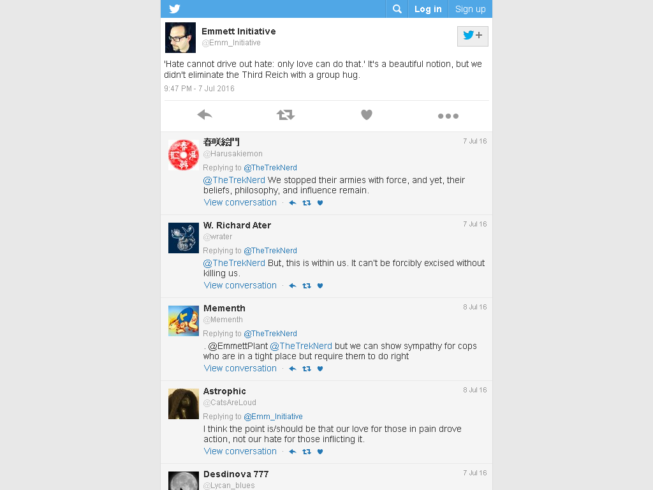Click Log in in the header
Viewport: 653px width, 490px height.
(x=428, y=9)
